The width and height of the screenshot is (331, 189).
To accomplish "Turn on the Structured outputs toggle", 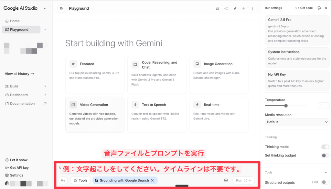I will click(325, 183).
